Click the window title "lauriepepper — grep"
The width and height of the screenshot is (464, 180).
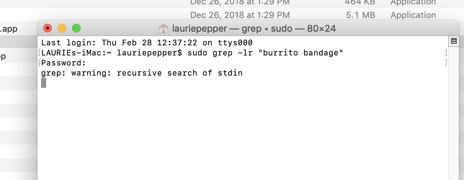(x=217, y=28)
